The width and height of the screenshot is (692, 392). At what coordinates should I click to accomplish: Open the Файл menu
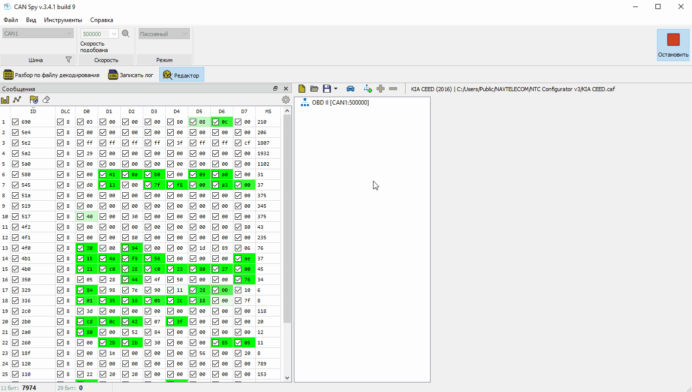pos(11,20)
